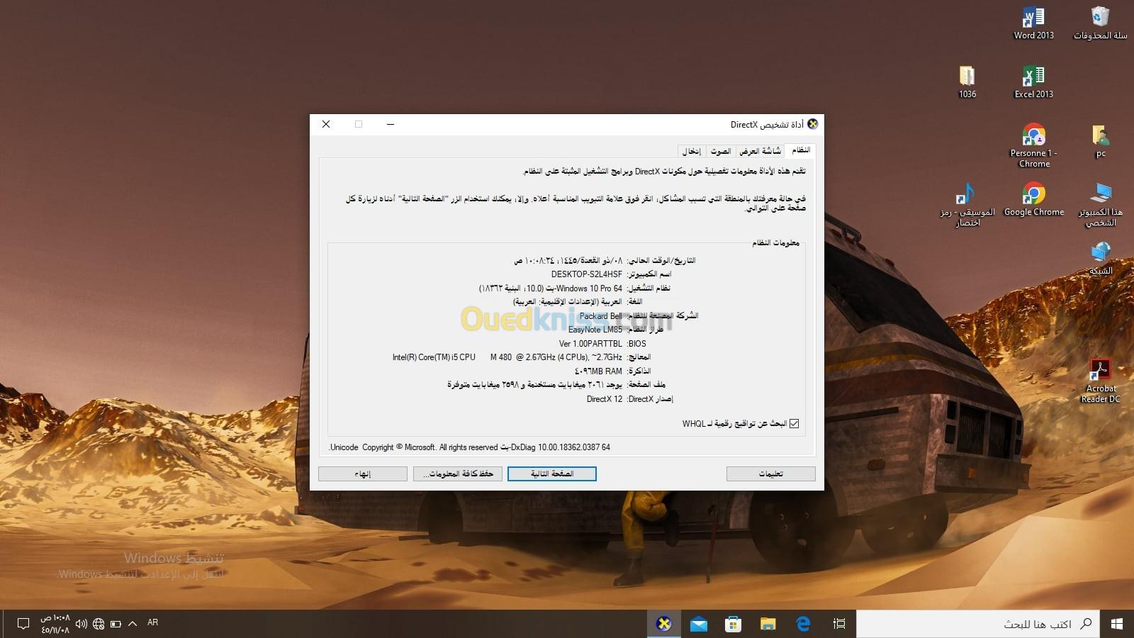
Task: Open the Recycle Bin desktop icon
Action: point(1100,23)
